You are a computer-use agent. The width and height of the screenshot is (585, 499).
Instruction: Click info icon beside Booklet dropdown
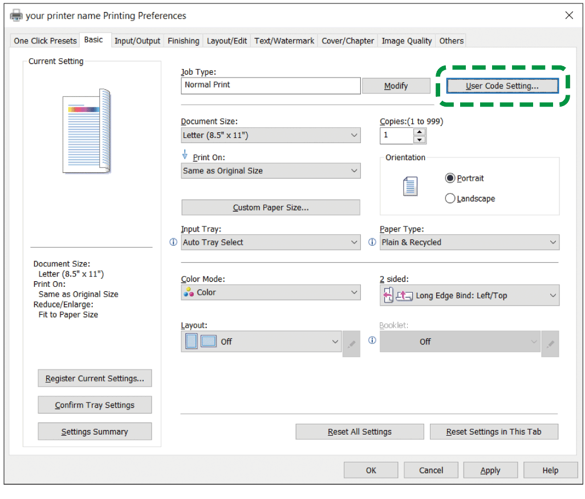pos(372,340)
